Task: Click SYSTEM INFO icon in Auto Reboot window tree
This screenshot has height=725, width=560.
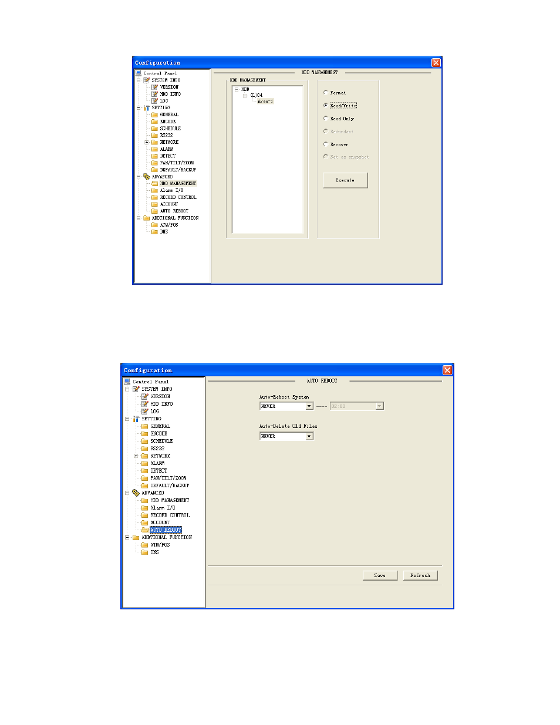Action: pyautogui.click(x=136, y=389)
